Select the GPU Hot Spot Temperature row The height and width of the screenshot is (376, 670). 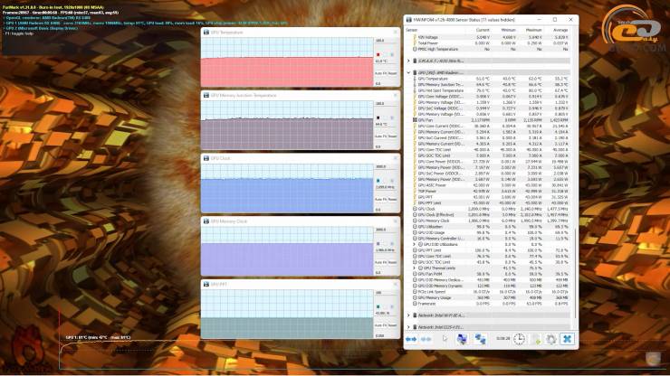(x=491, y=90)
